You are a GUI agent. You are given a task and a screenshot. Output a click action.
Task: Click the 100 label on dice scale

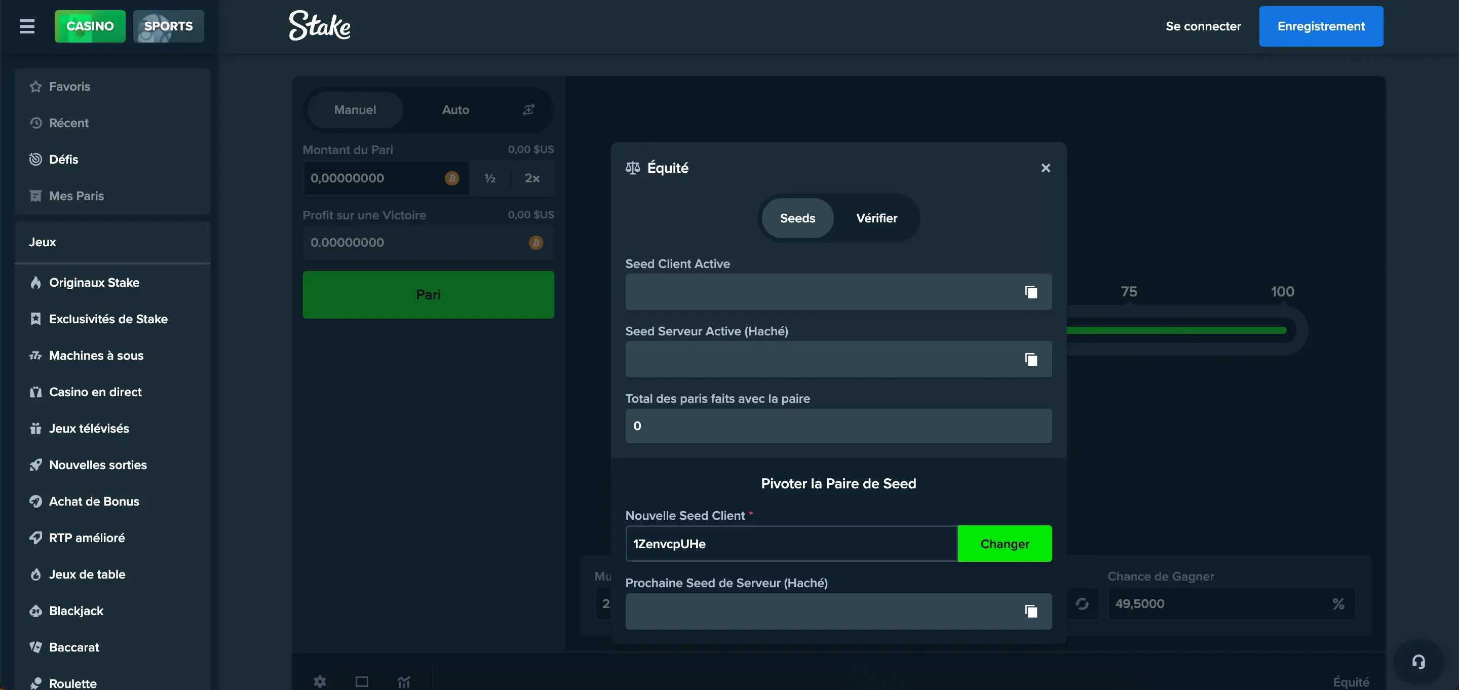click(1282, 291)
